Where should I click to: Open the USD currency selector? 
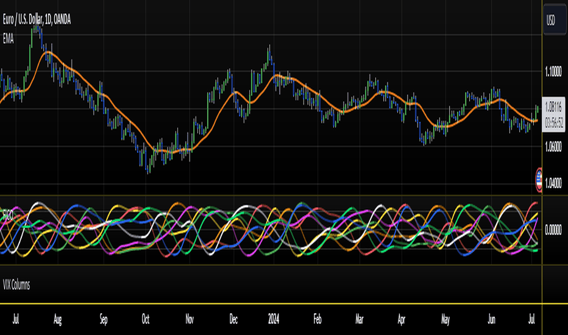554,20
